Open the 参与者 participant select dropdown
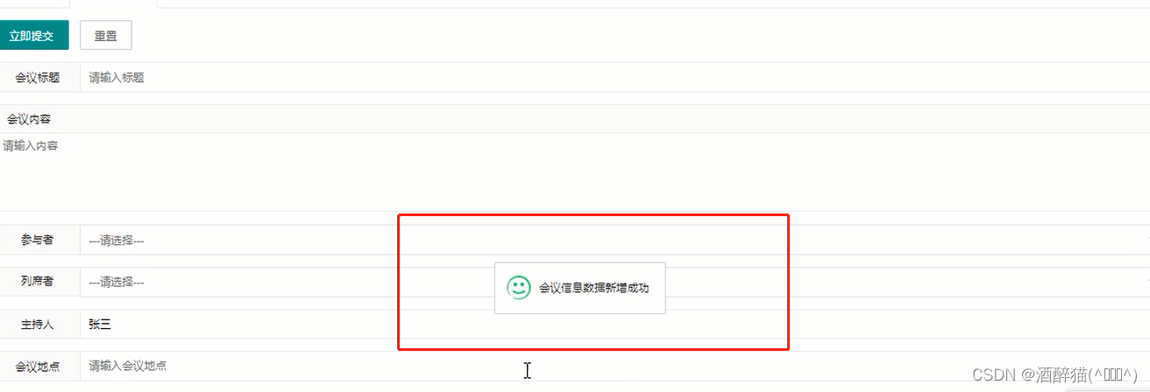The width and height of the screenshot is (1150, 392). 614,240
